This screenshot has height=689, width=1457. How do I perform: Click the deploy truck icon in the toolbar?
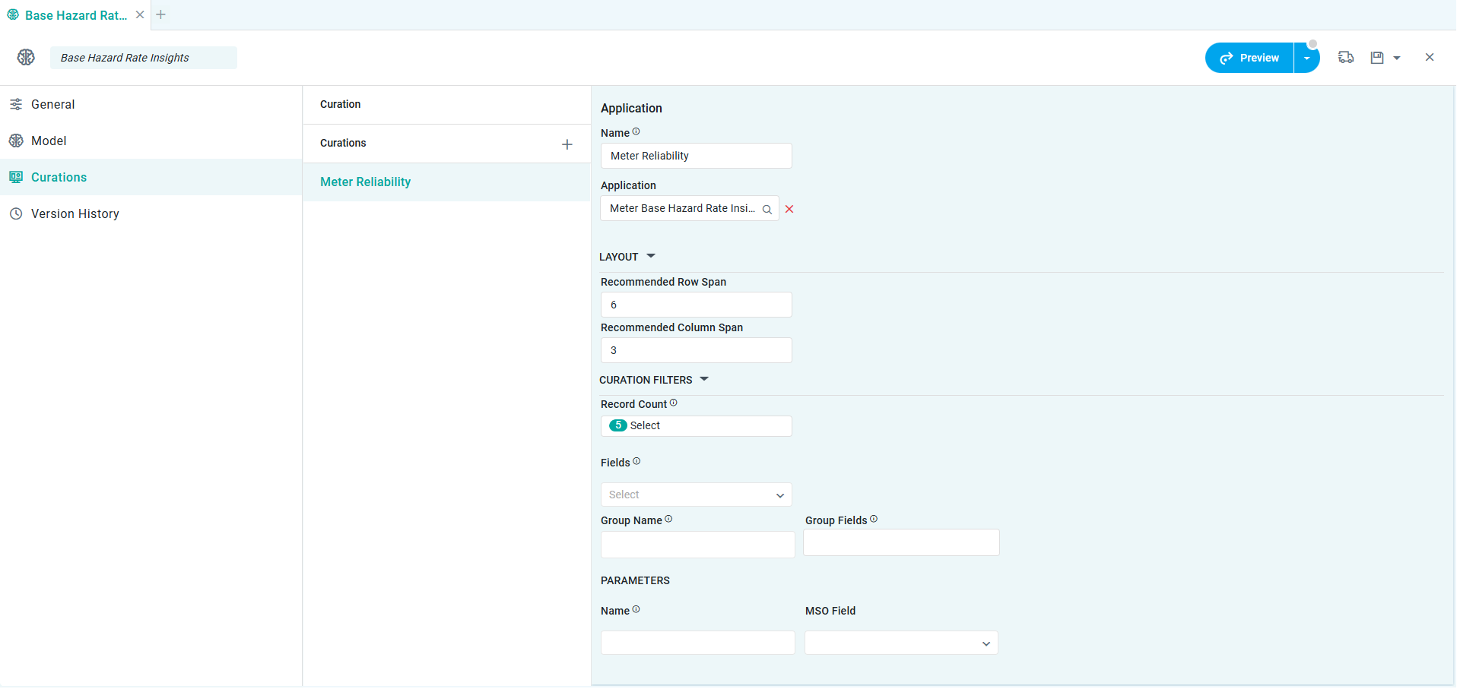[1345, 58]
